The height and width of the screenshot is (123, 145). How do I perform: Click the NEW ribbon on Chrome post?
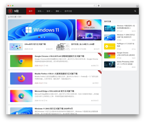click(x=100, y=54)
